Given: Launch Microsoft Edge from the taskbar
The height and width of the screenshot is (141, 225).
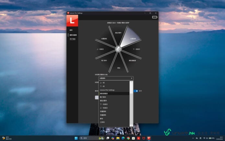Looking at the screenshot, I should [x=123, y=138].
